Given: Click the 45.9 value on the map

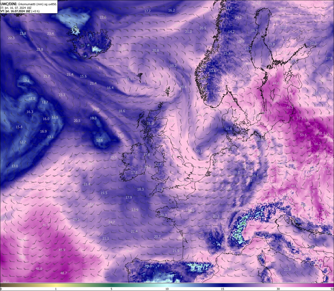Looking at the screenshot, I should click(62, 250).
